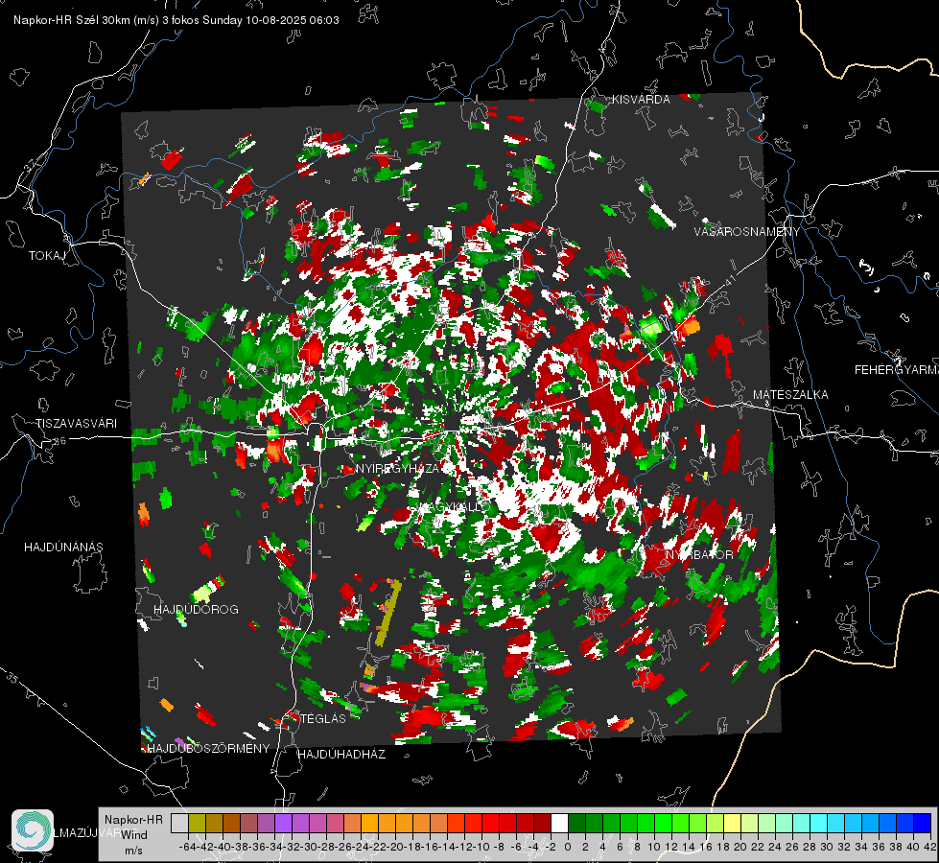The height and width of the screenshot is (863, 939).
Task: Click the MÁTÉSZALKA city label
Action: click(x=790, y=395)
